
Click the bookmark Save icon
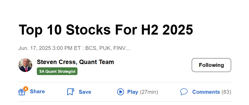coord(71,92)
